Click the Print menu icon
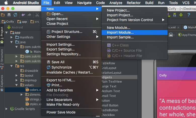 click(x=49, y=85)
